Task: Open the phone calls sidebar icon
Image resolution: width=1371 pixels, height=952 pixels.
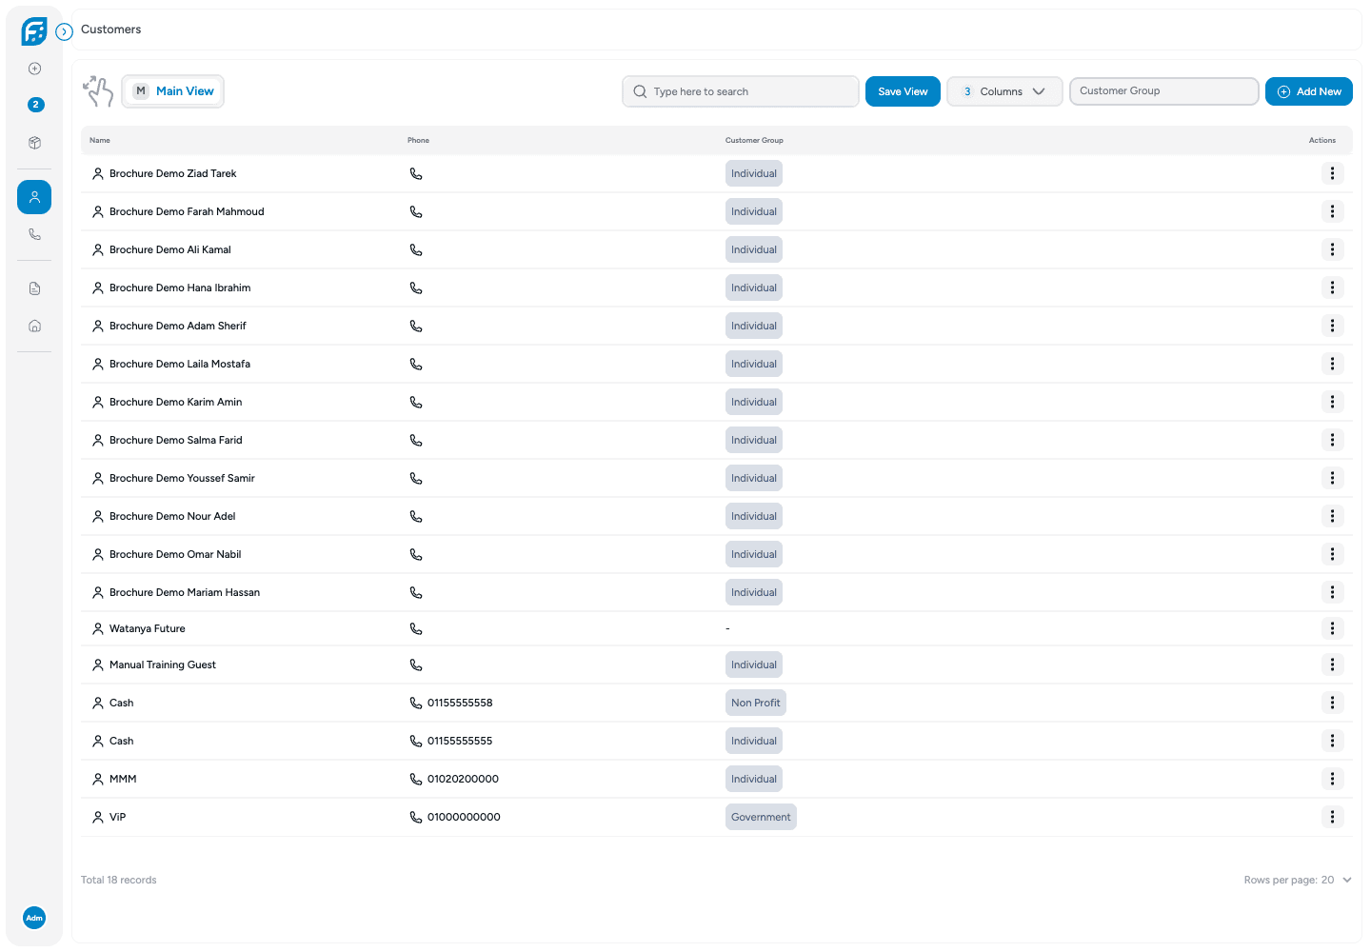Action: pyautogui.click(x=34, y=234)
